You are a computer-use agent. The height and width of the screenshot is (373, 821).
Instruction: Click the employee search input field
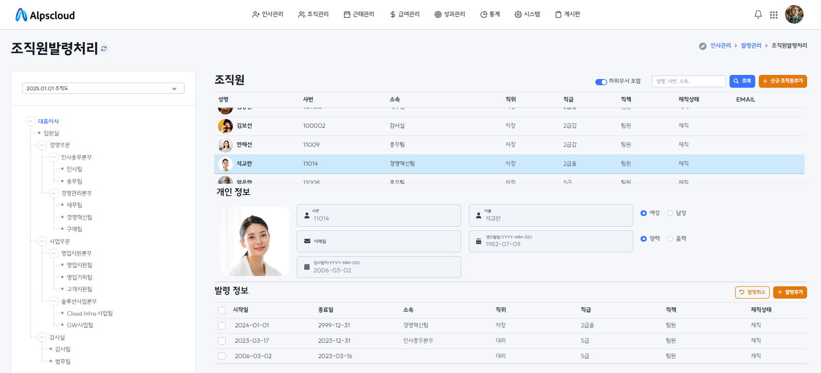click(x=688, y=81)
